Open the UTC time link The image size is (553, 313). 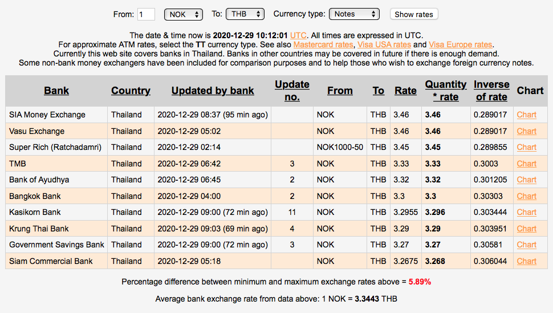click(x=298, y=35)
